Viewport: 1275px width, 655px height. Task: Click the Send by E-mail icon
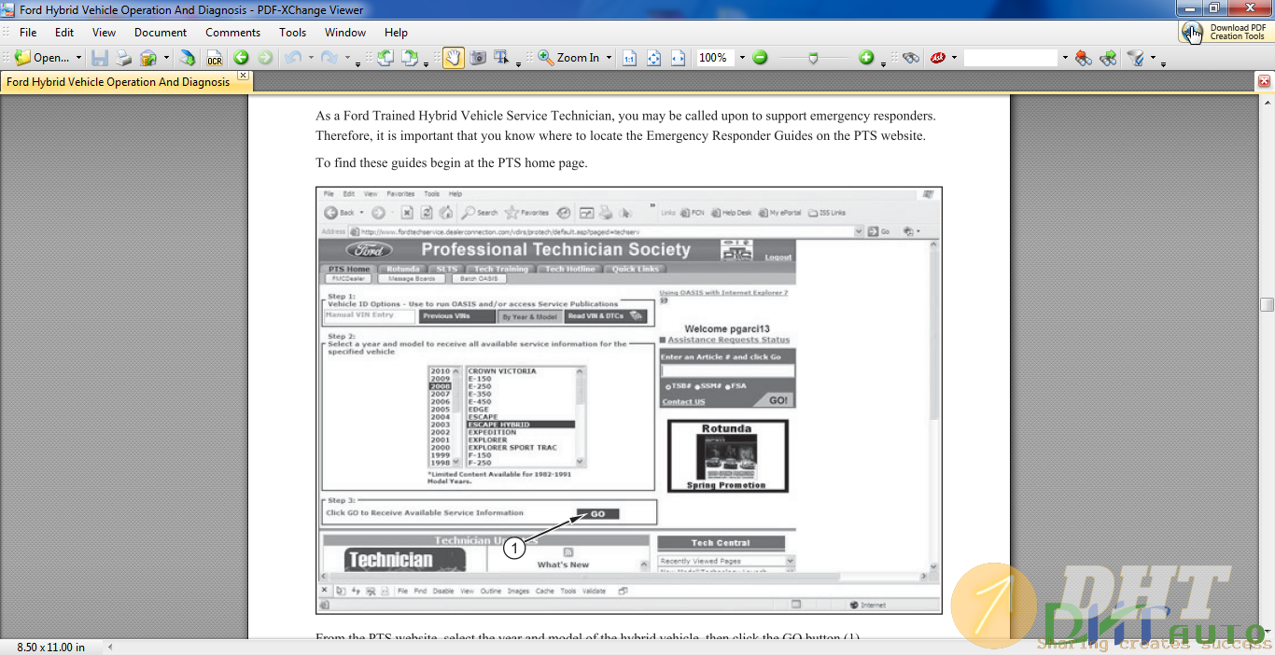[148, 58]
